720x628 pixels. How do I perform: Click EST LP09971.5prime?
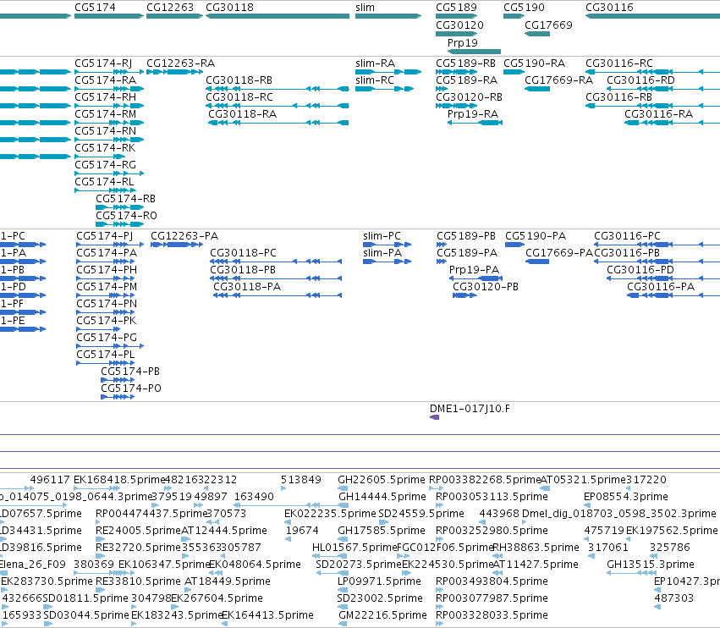[379, 581]
